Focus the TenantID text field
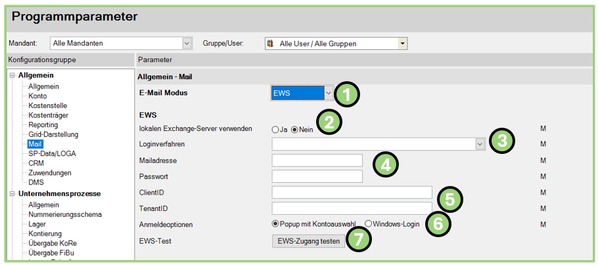The image size is (598, 264). (x=352, y=208)
